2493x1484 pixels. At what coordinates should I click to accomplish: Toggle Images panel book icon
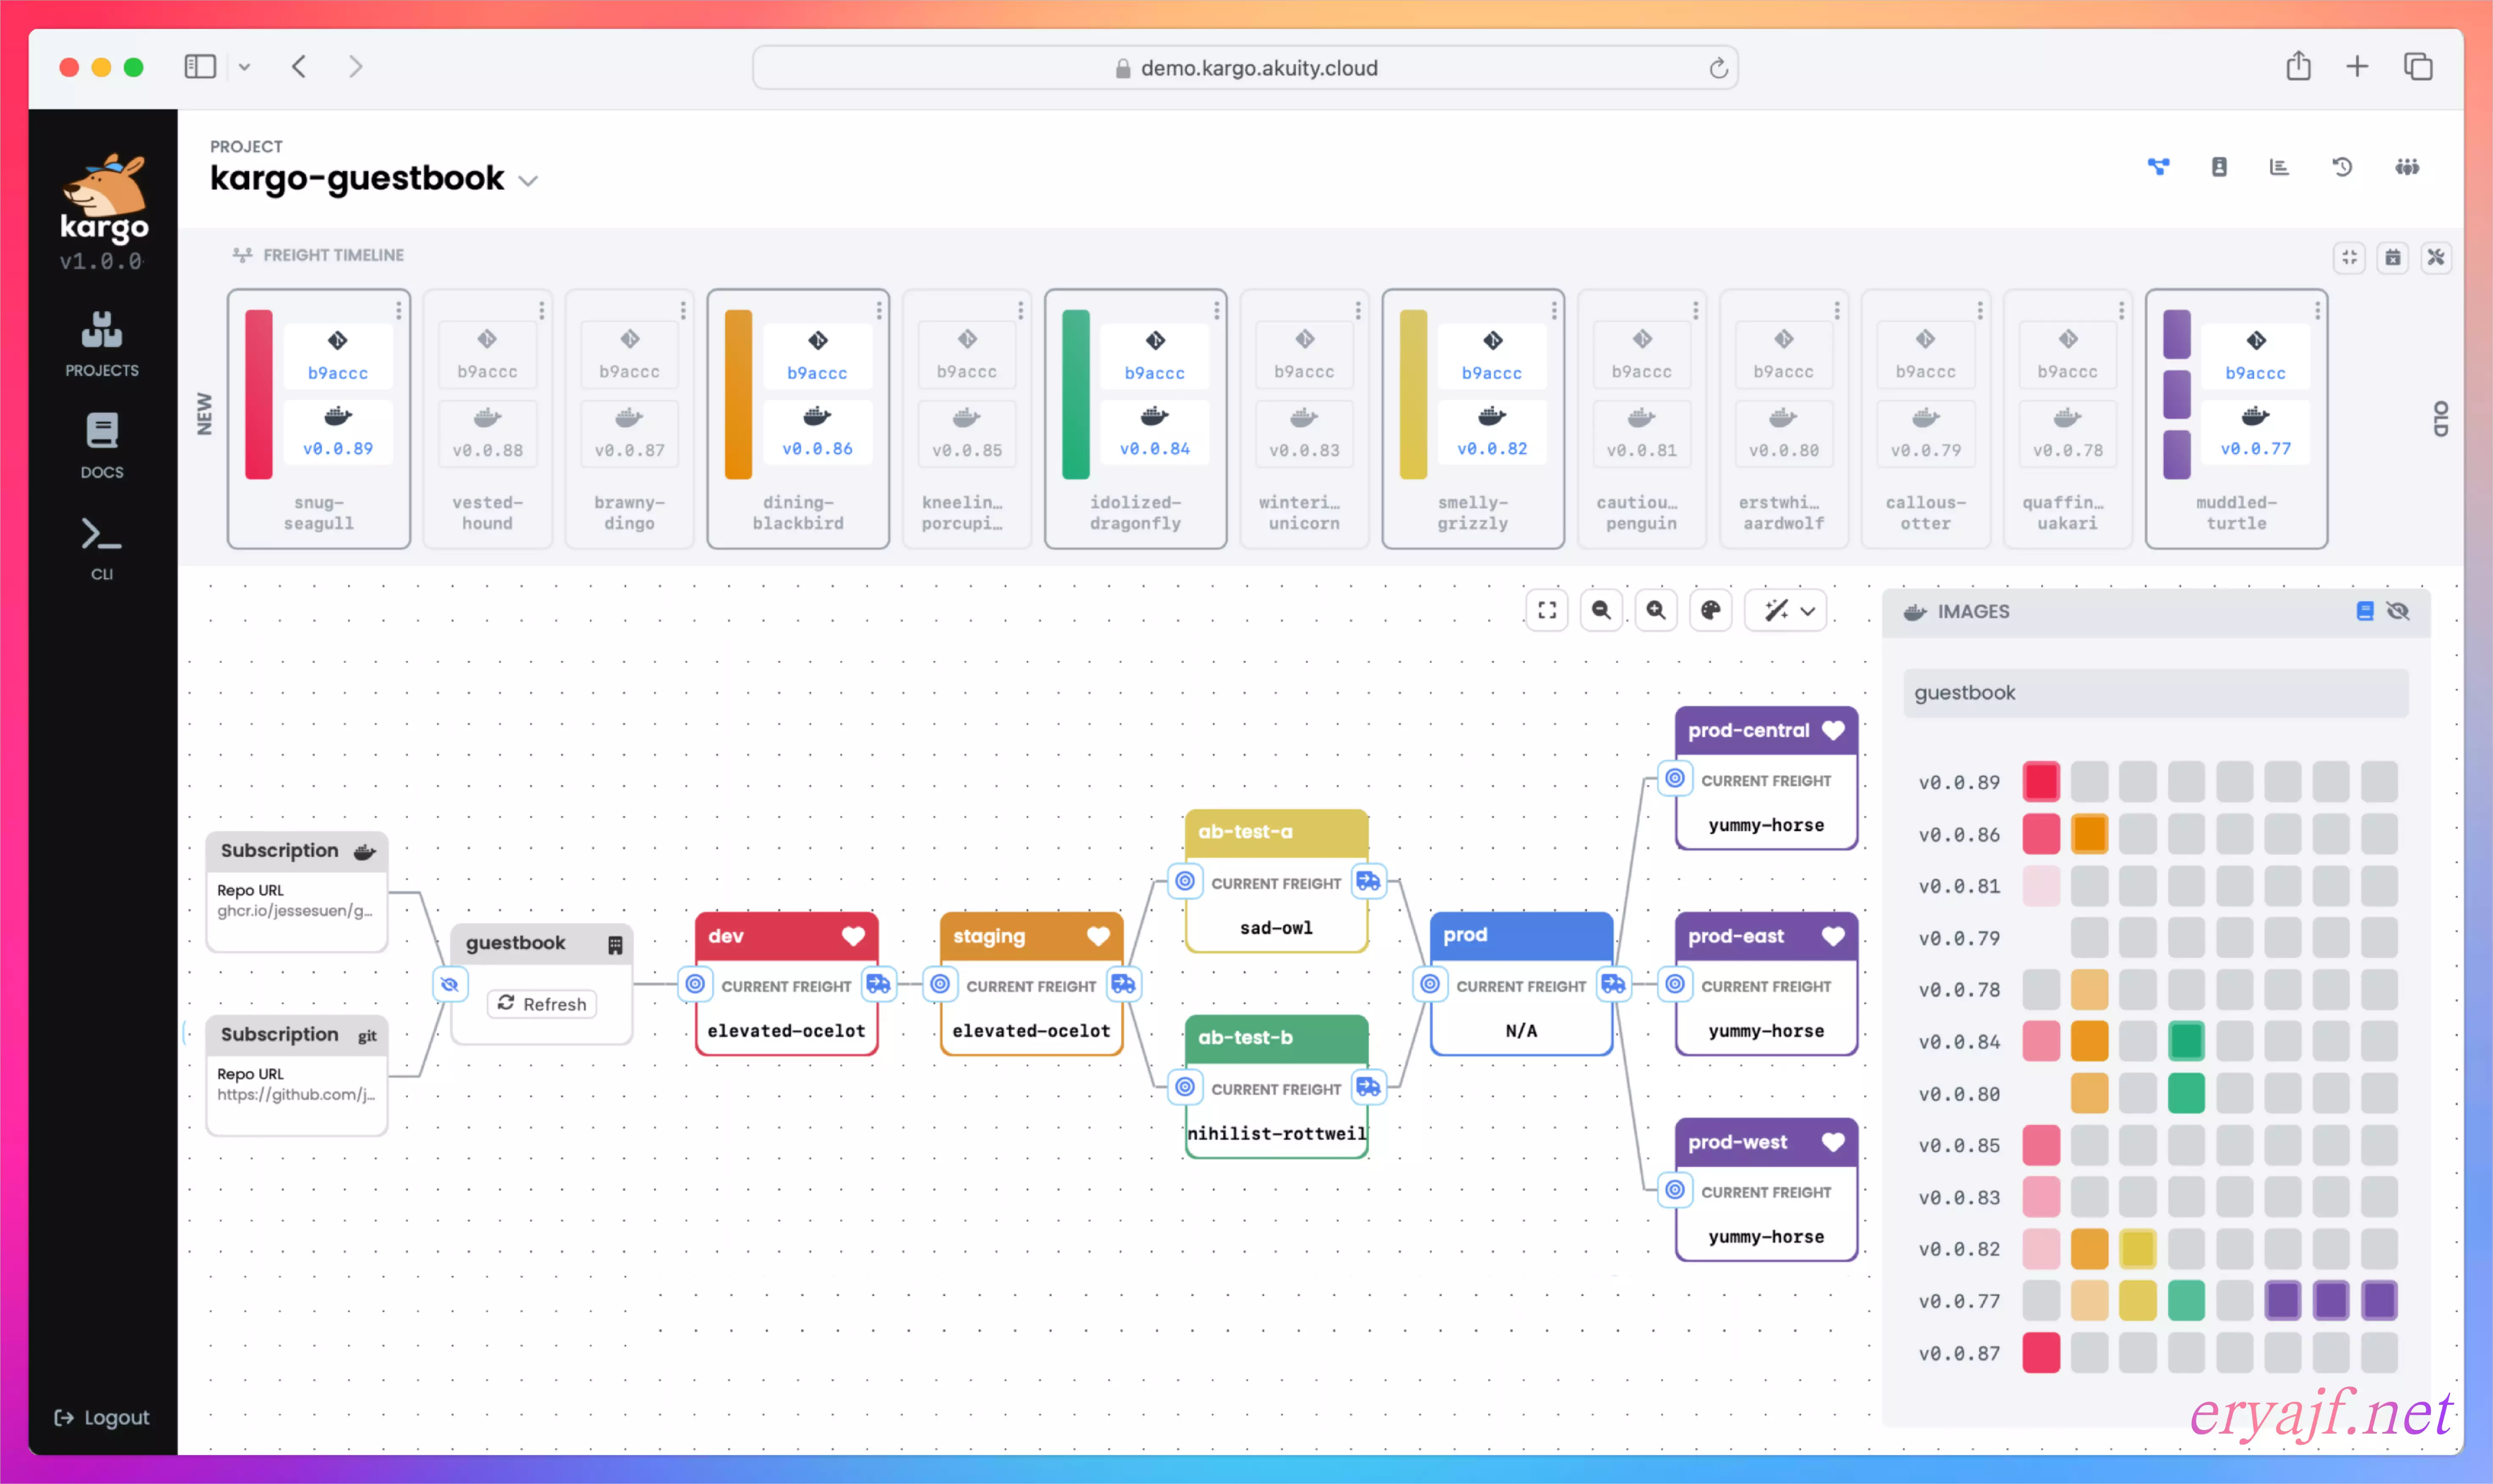(x=2365, y=611)
